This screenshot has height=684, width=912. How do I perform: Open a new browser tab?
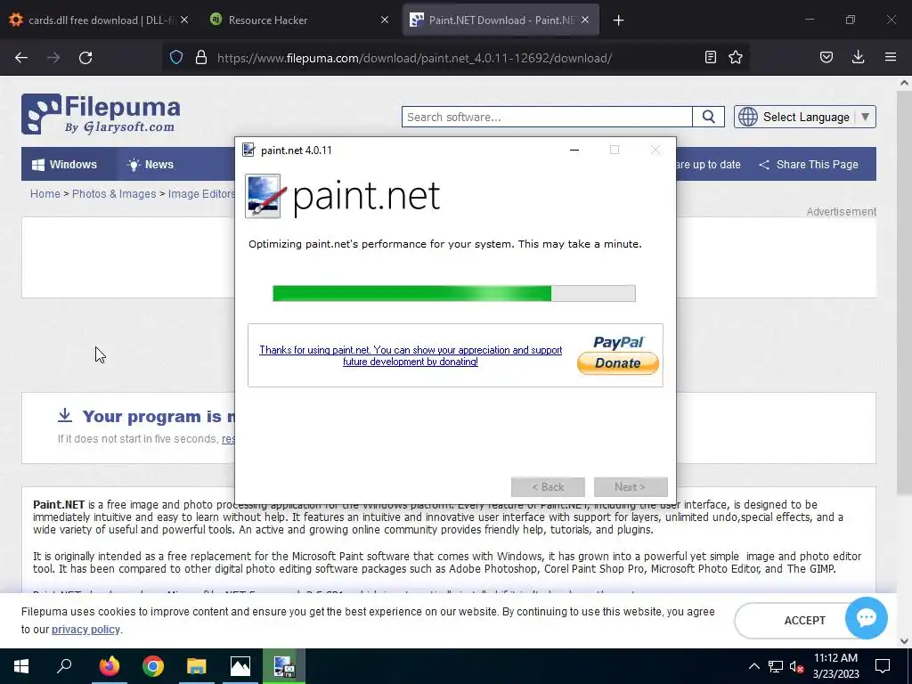coord(618,20)
